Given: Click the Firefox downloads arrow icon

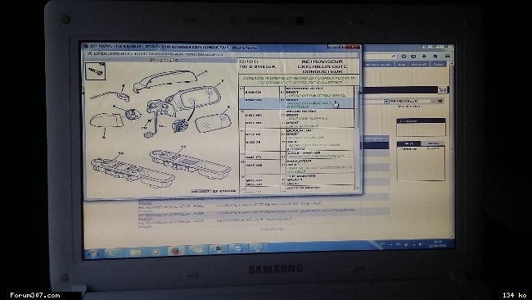Looking at the screenshot, I should [x=424, y=56].
